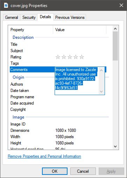Open the Security tab
Viewport: 127px width, 178px height.
coord(29,17)
